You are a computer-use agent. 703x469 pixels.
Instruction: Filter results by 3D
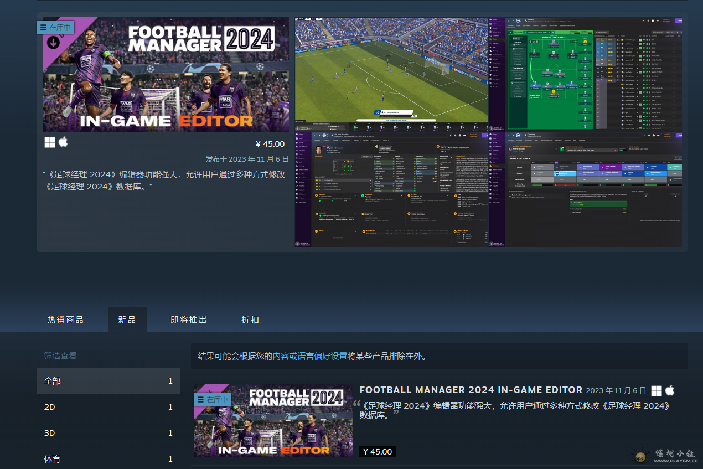[x=108, y=433]
